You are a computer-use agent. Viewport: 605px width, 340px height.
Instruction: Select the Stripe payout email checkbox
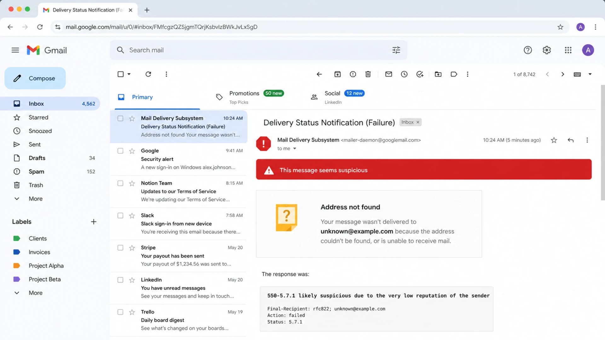(x=120, y=248)
